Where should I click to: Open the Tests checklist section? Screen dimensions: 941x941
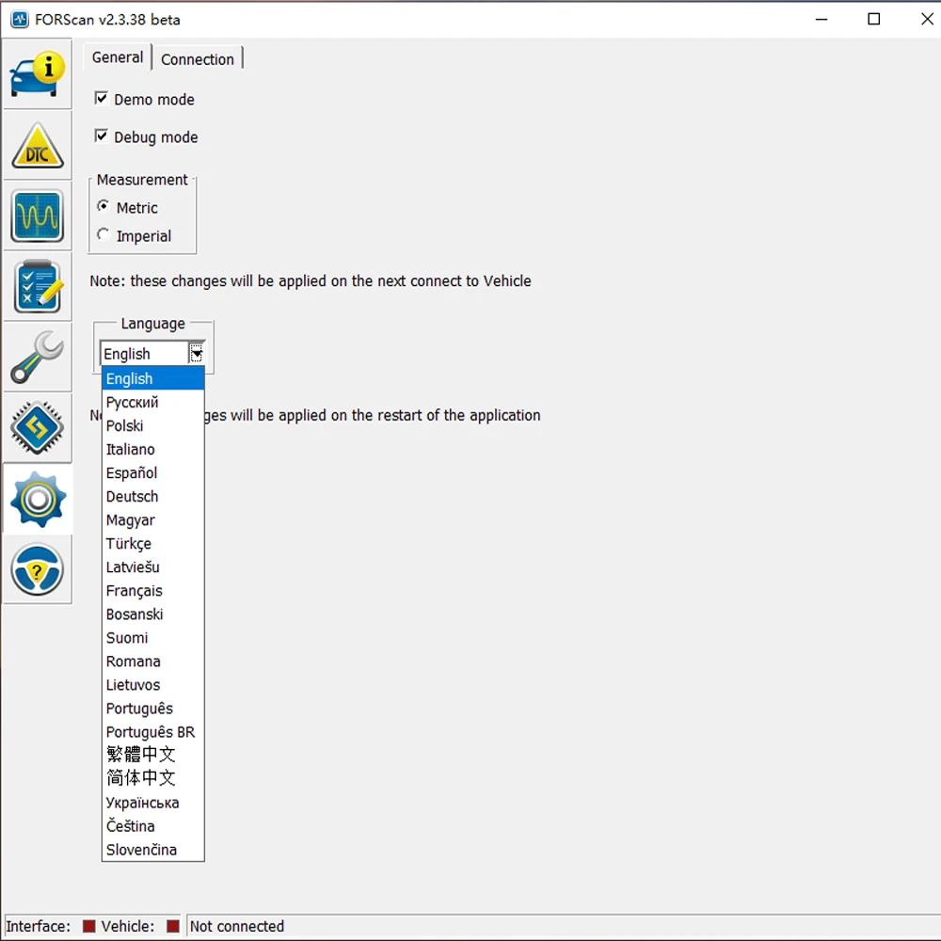click(38, 286)
